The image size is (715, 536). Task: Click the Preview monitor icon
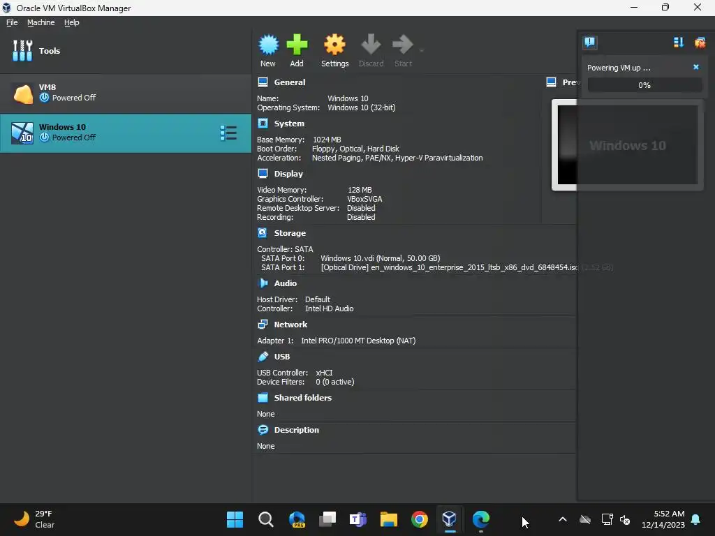(551, 82)
